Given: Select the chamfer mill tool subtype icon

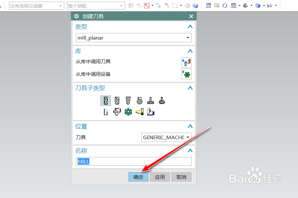Looking at the screenshot, I should tap(117, 101).
